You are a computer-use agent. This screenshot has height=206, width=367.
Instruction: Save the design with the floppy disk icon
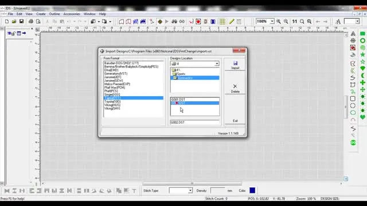tap(21, 22)
